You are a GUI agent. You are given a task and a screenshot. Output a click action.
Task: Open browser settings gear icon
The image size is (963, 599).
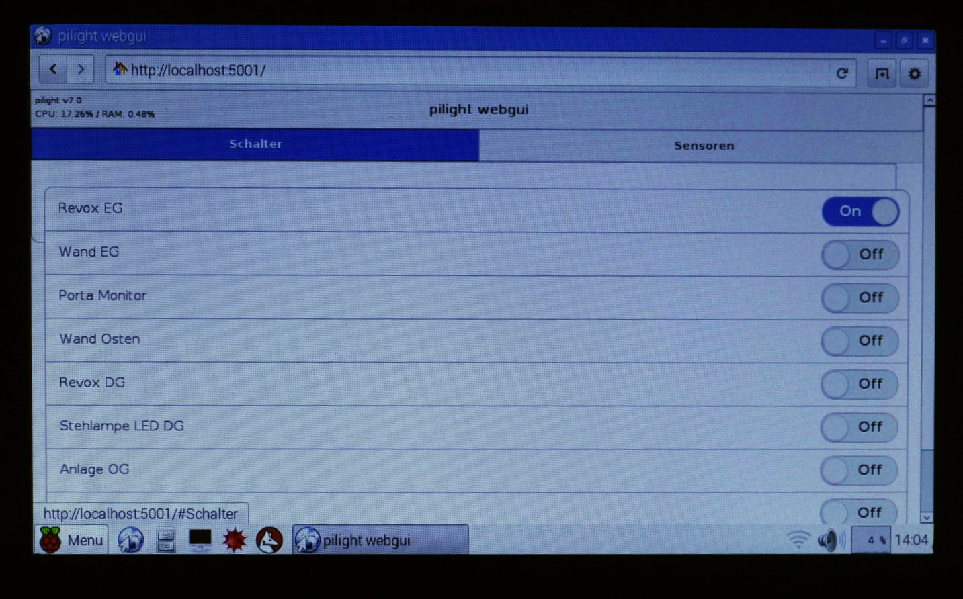click(x=914, y=73)
